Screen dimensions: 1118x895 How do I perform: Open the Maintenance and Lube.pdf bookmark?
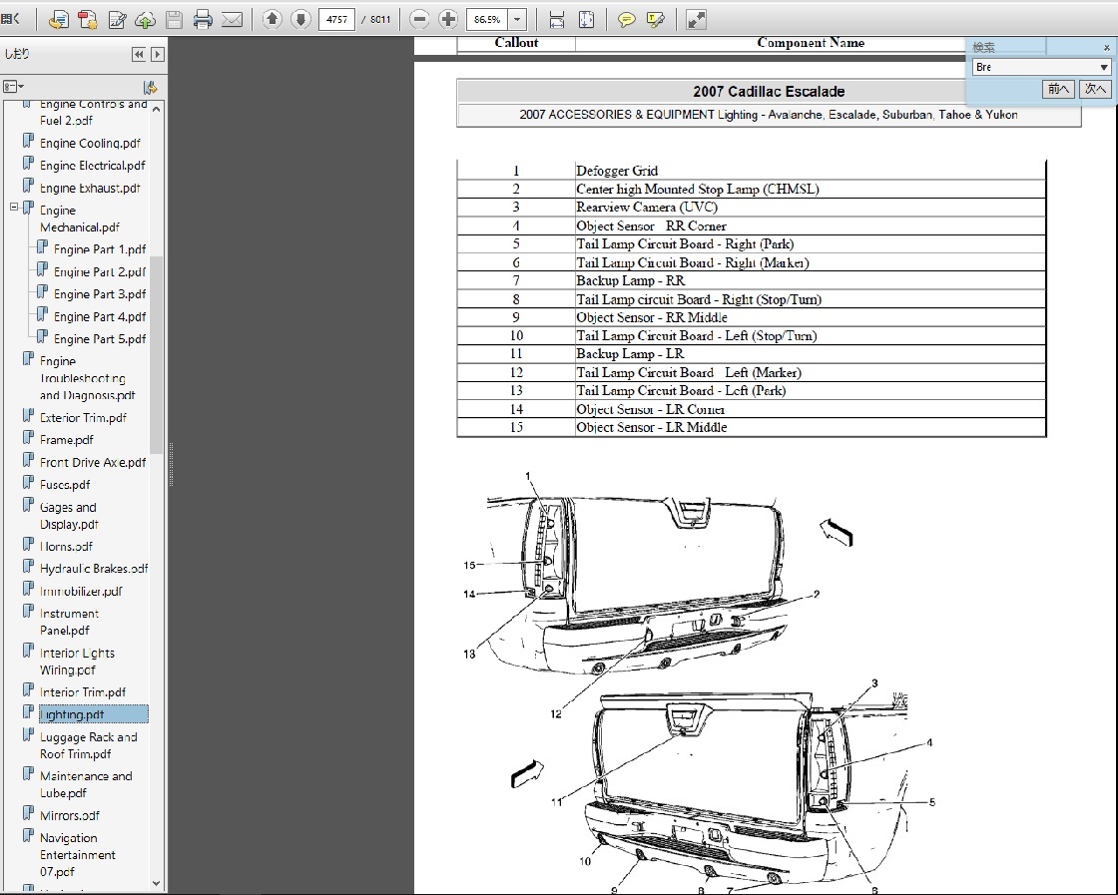point(86,784)
